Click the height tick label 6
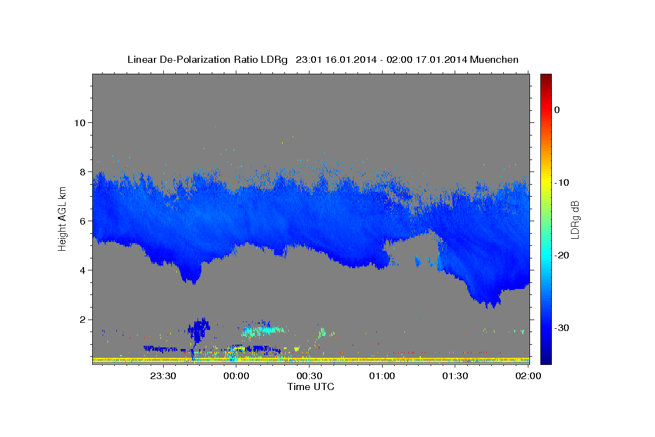This screenshot has height=437, width=655. pos(82,221)
